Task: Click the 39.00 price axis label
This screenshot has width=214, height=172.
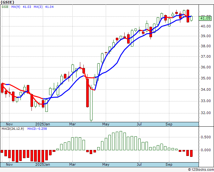Action: pos(206,36)
